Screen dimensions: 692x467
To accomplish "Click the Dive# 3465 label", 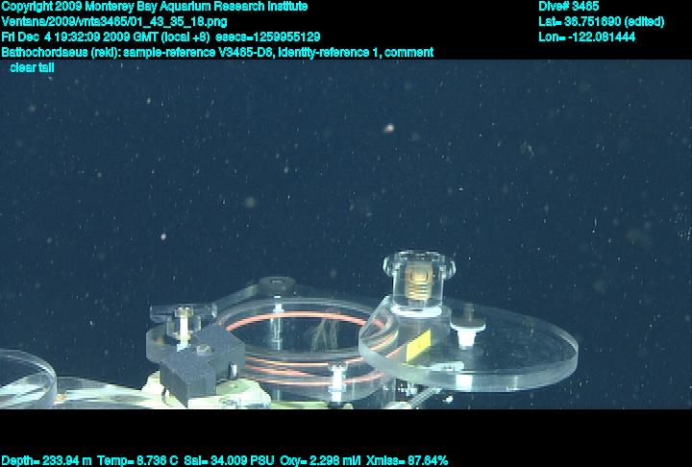I will tap(568, 6).
